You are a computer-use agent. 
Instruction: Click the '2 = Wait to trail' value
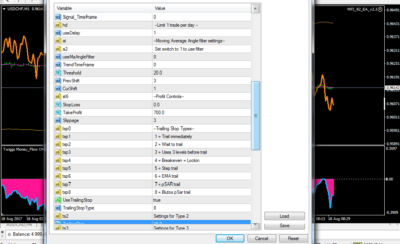[168, 144]
